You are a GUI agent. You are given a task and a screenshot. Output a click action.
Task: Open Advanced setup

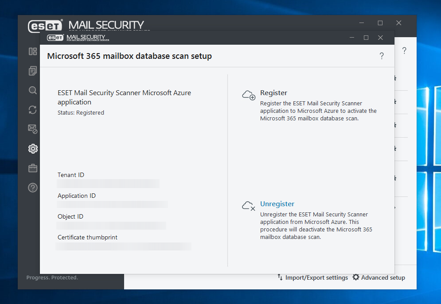(x=379, y=277)
